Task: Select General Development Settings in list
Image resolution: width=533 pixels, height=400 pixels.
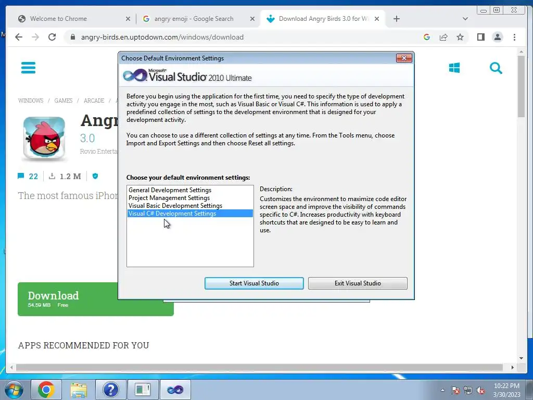Action: (x=190, y=190)
